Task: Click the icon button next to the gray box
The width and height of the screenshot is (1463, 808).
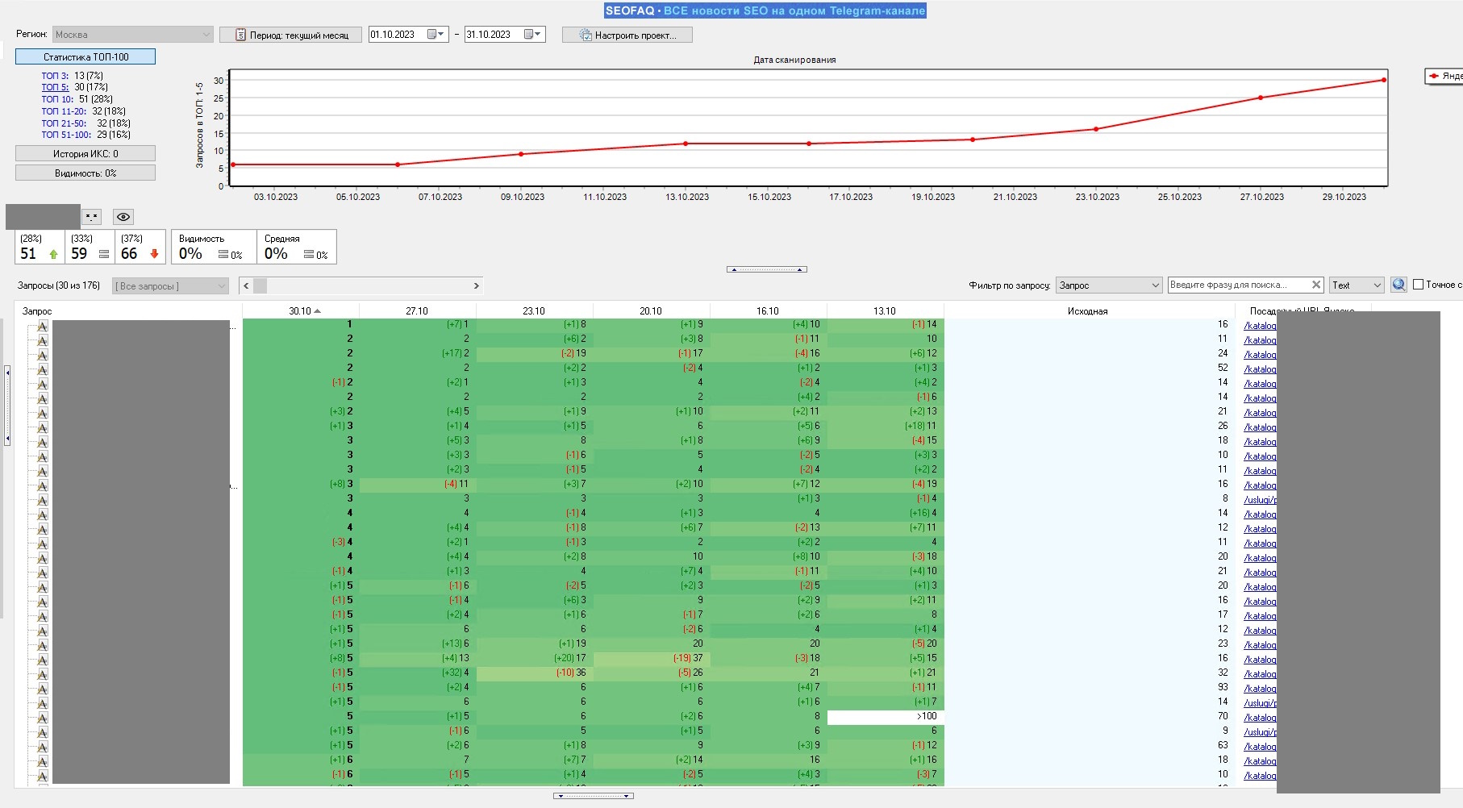Action: pyautogui.click(x=92, y=217)
